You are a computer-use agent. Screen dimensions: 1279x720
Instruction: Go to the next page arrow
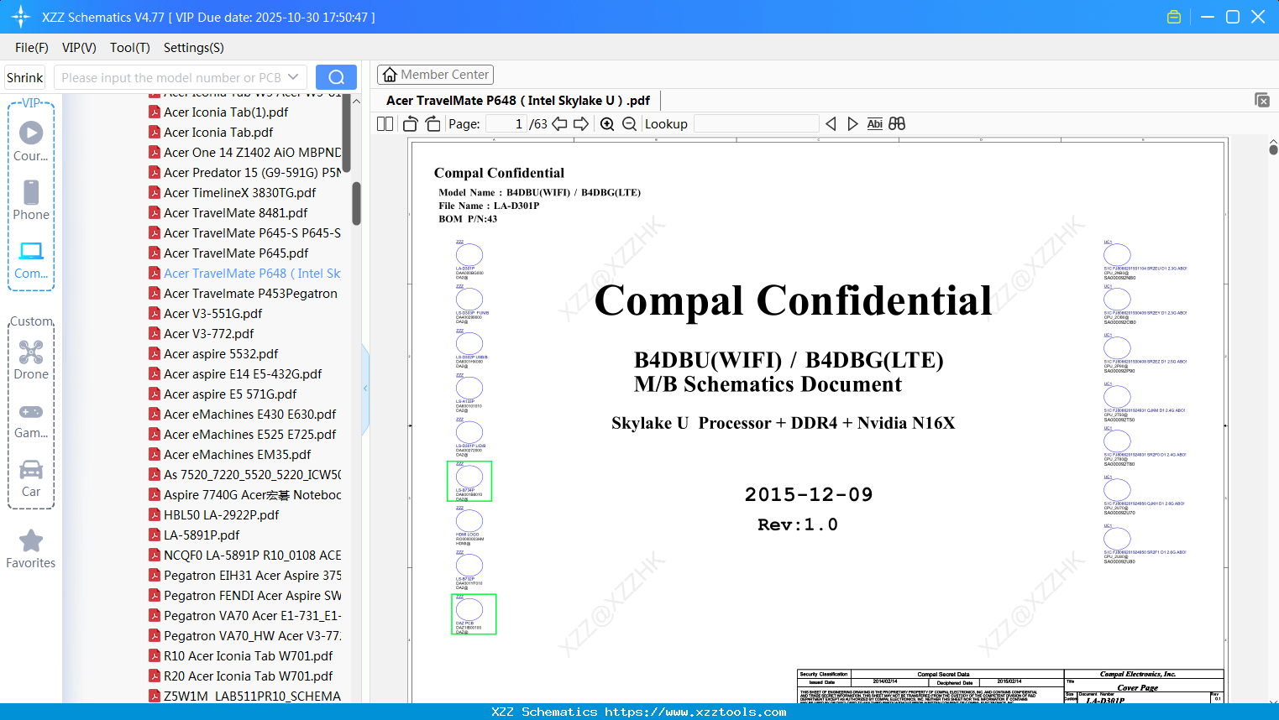581,124
